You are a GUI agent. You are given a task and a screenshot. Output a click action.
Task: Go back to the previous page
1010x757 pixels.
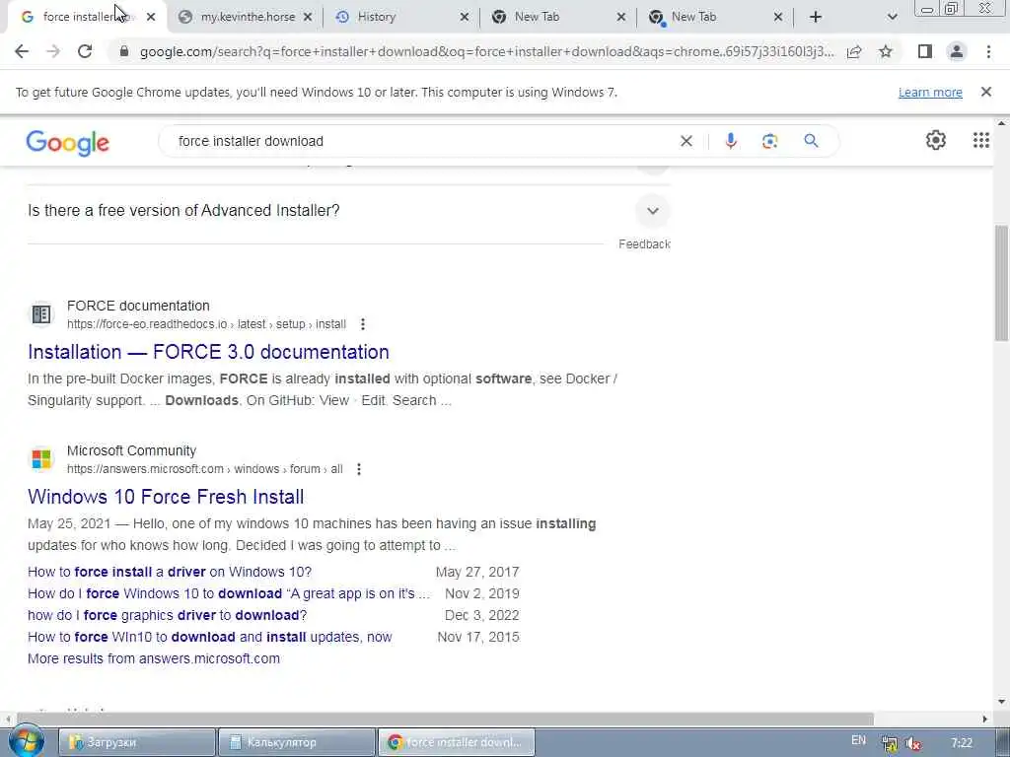22,51
